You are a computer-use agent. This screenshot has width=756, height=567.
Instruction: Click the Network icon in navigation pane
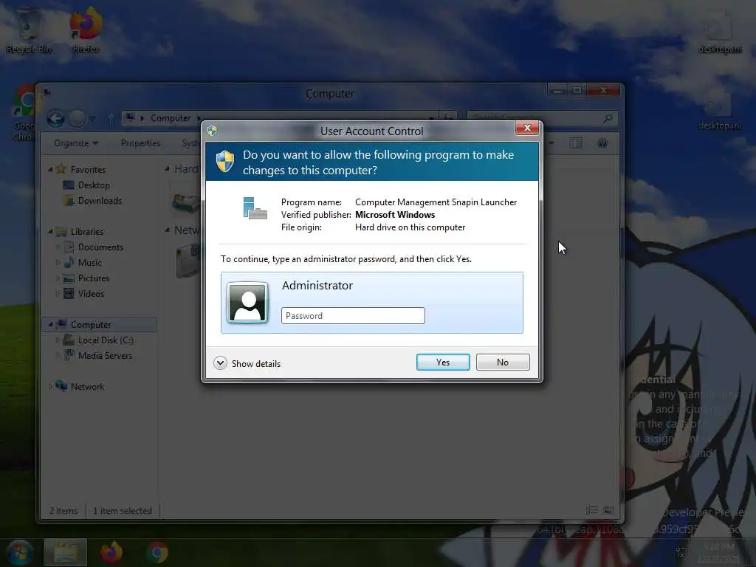click(61, 386)
